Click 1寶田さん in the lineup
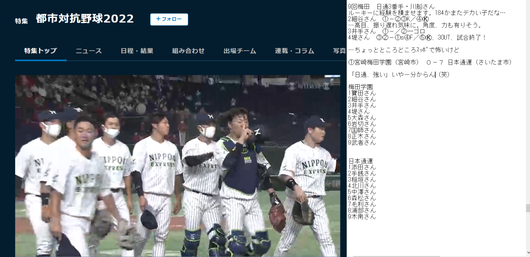This screenshot has height=257, width=530. tap(362, 93)
